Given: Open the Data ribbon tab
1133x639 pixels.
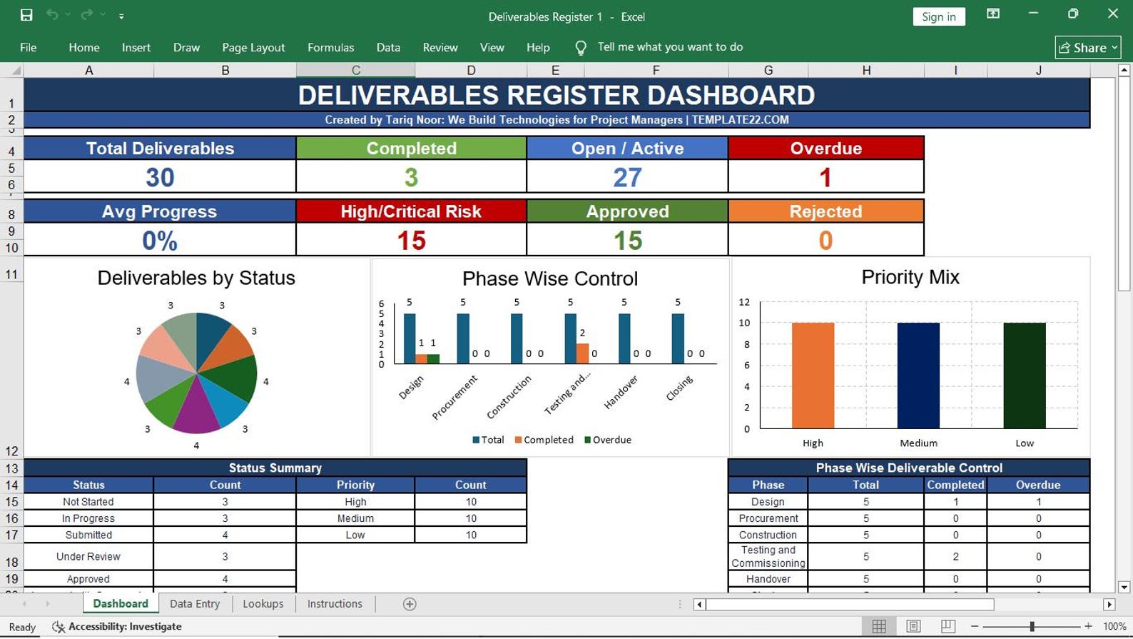Looking at the screenshot, I should (388, 47).
